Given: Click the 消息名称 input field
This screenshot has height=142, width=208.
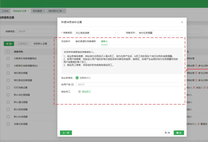Looking at the screenshot, I should point(160,33).
